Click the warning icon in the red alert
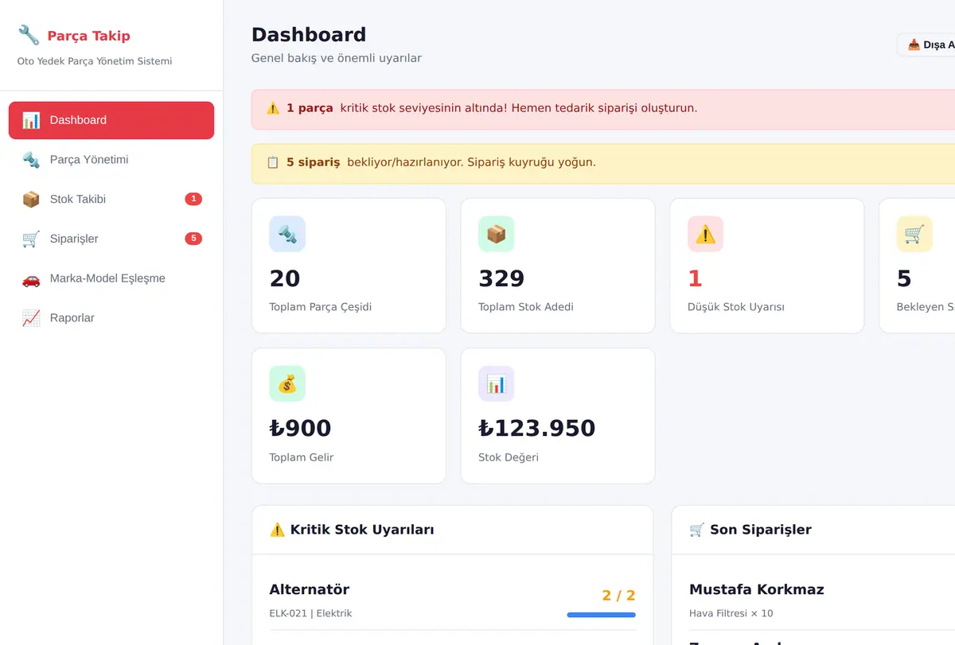 click(x=273, y=108)
